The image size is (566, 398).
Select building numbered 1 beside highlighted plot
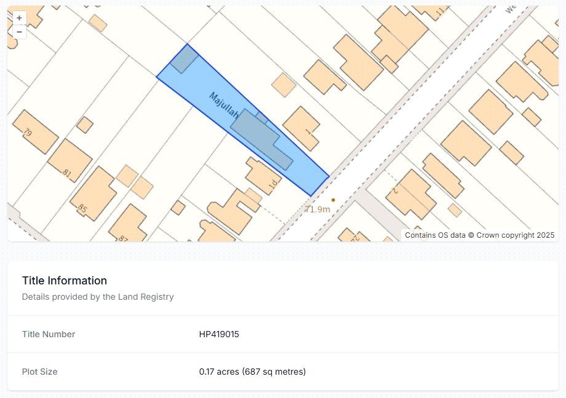pyautogui.click(x=302, y=129)
